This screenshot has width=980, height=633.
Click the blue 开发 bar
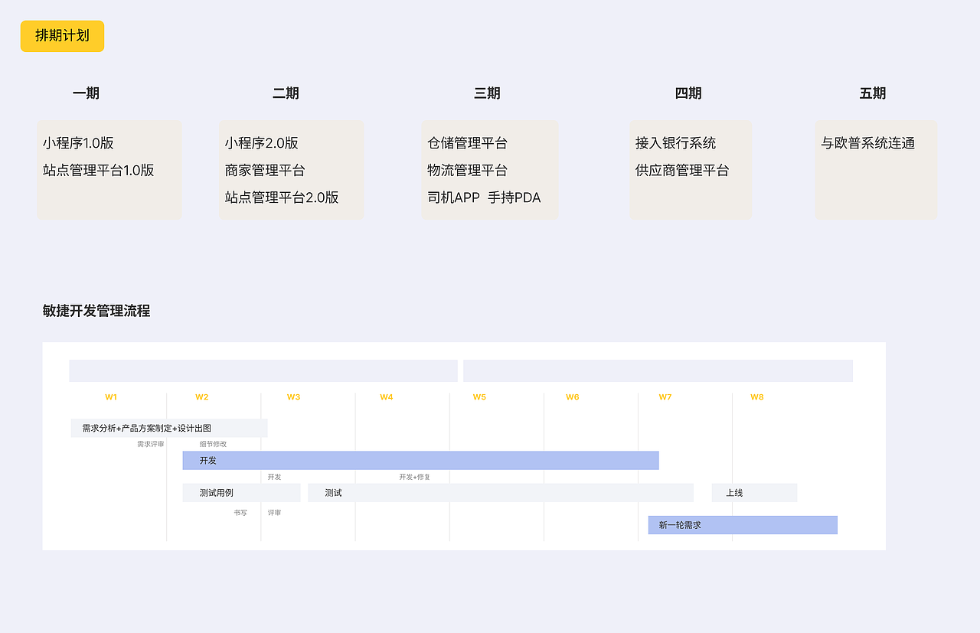click(x=421, y=460)
